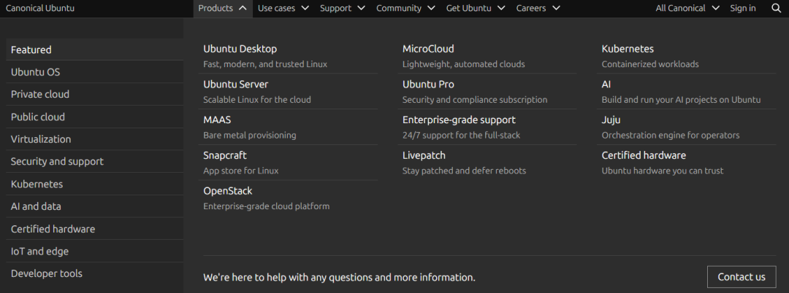Click 'Ubuntu hardware you can trust' text
Screen dimensions: 789x293
(x=663, y=171)
